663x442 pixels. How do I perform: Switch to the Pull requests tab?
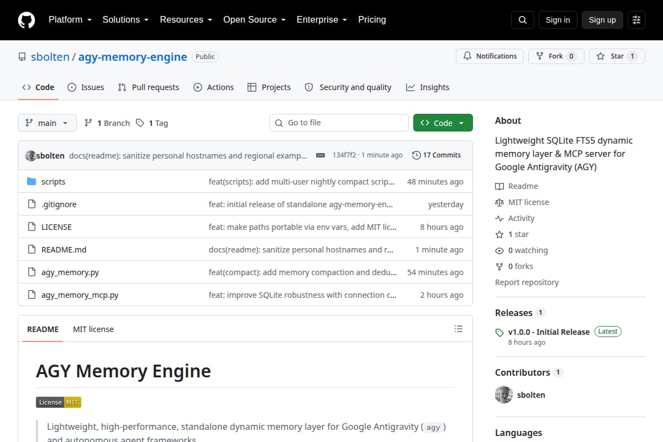[149, 87]
